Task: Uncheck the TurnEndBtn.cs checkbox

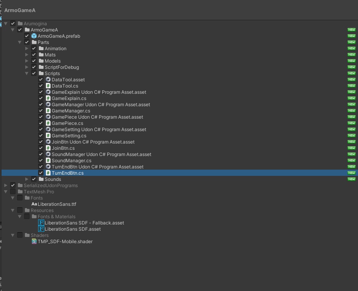Action: [41, 173]
